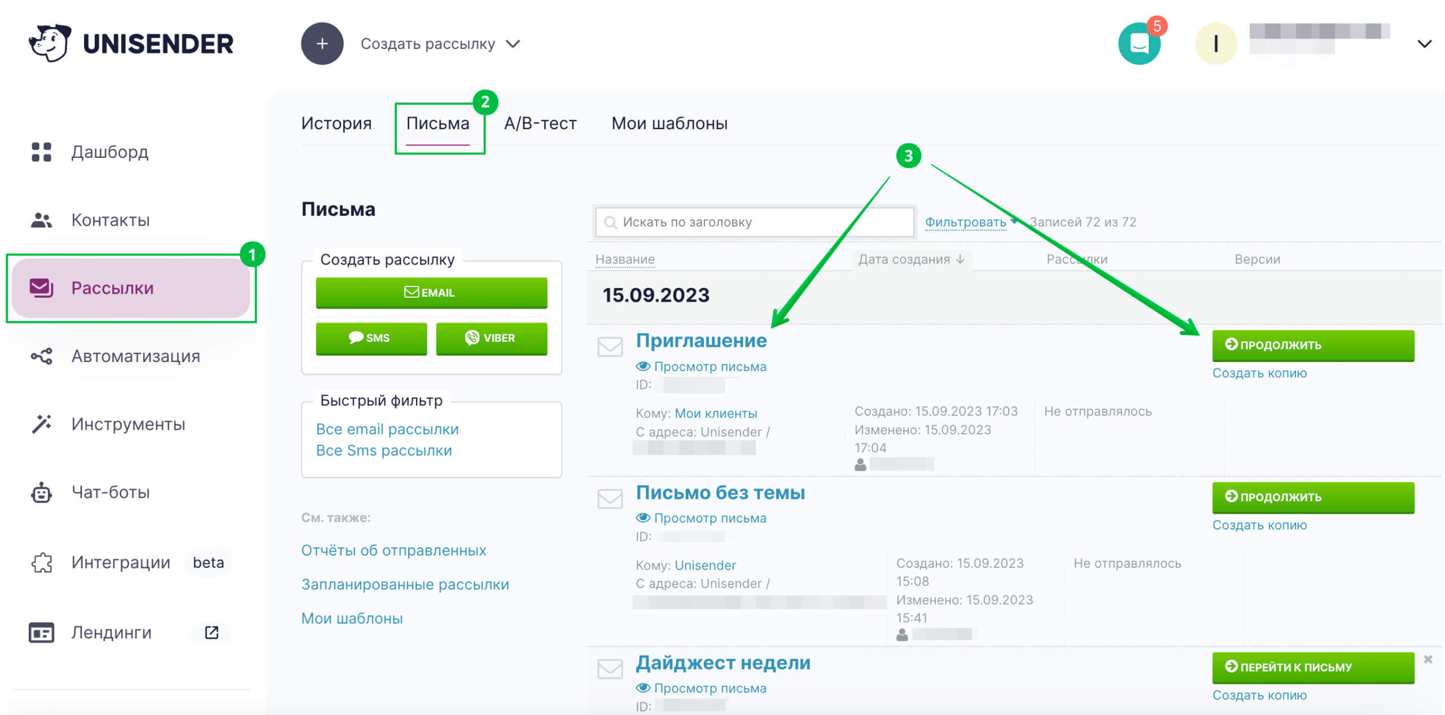
Task: Open the account menu chevron at top right
Action: pyautogui.click(x=1425, y=43)
